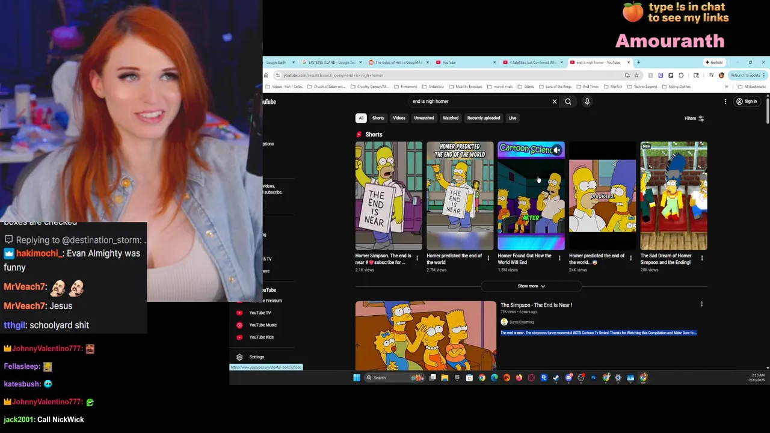Open the Antarctica bookmark folder
This screenshot has height=433, width=770.
433,87
